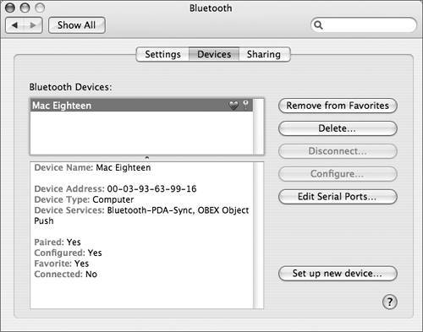Switch to the Settings tab
The image size is (423, 332).
[162, 54]
